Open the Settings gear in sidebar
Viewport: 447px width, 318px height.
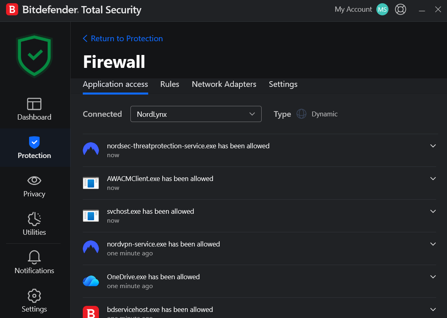[34, 296]
